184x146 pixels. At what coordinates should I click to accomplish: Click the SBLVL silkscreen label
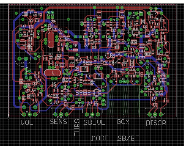coord(94,122)
